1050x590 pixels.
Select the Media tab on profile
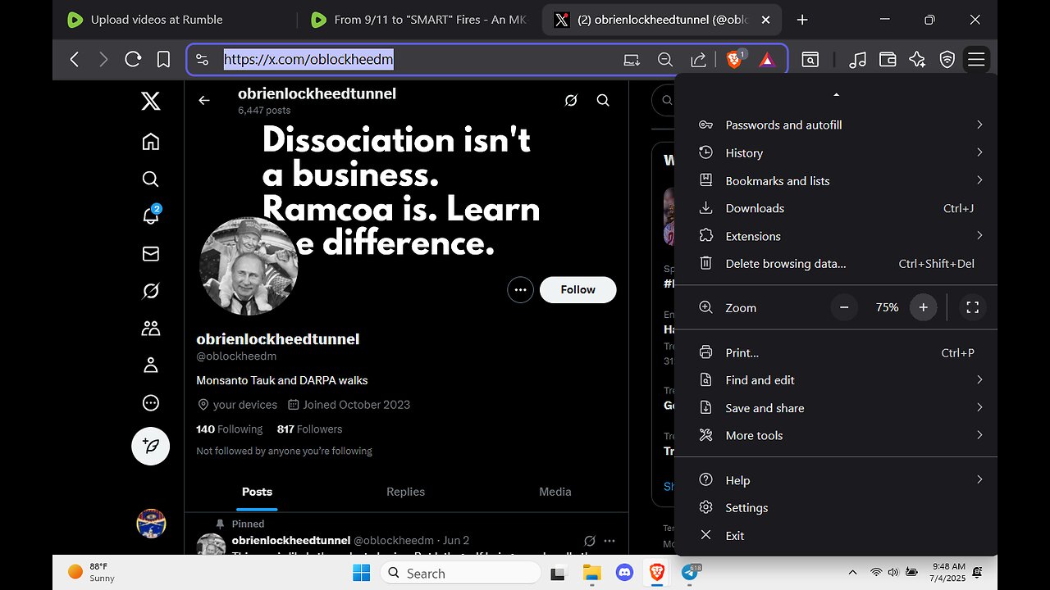555,492
